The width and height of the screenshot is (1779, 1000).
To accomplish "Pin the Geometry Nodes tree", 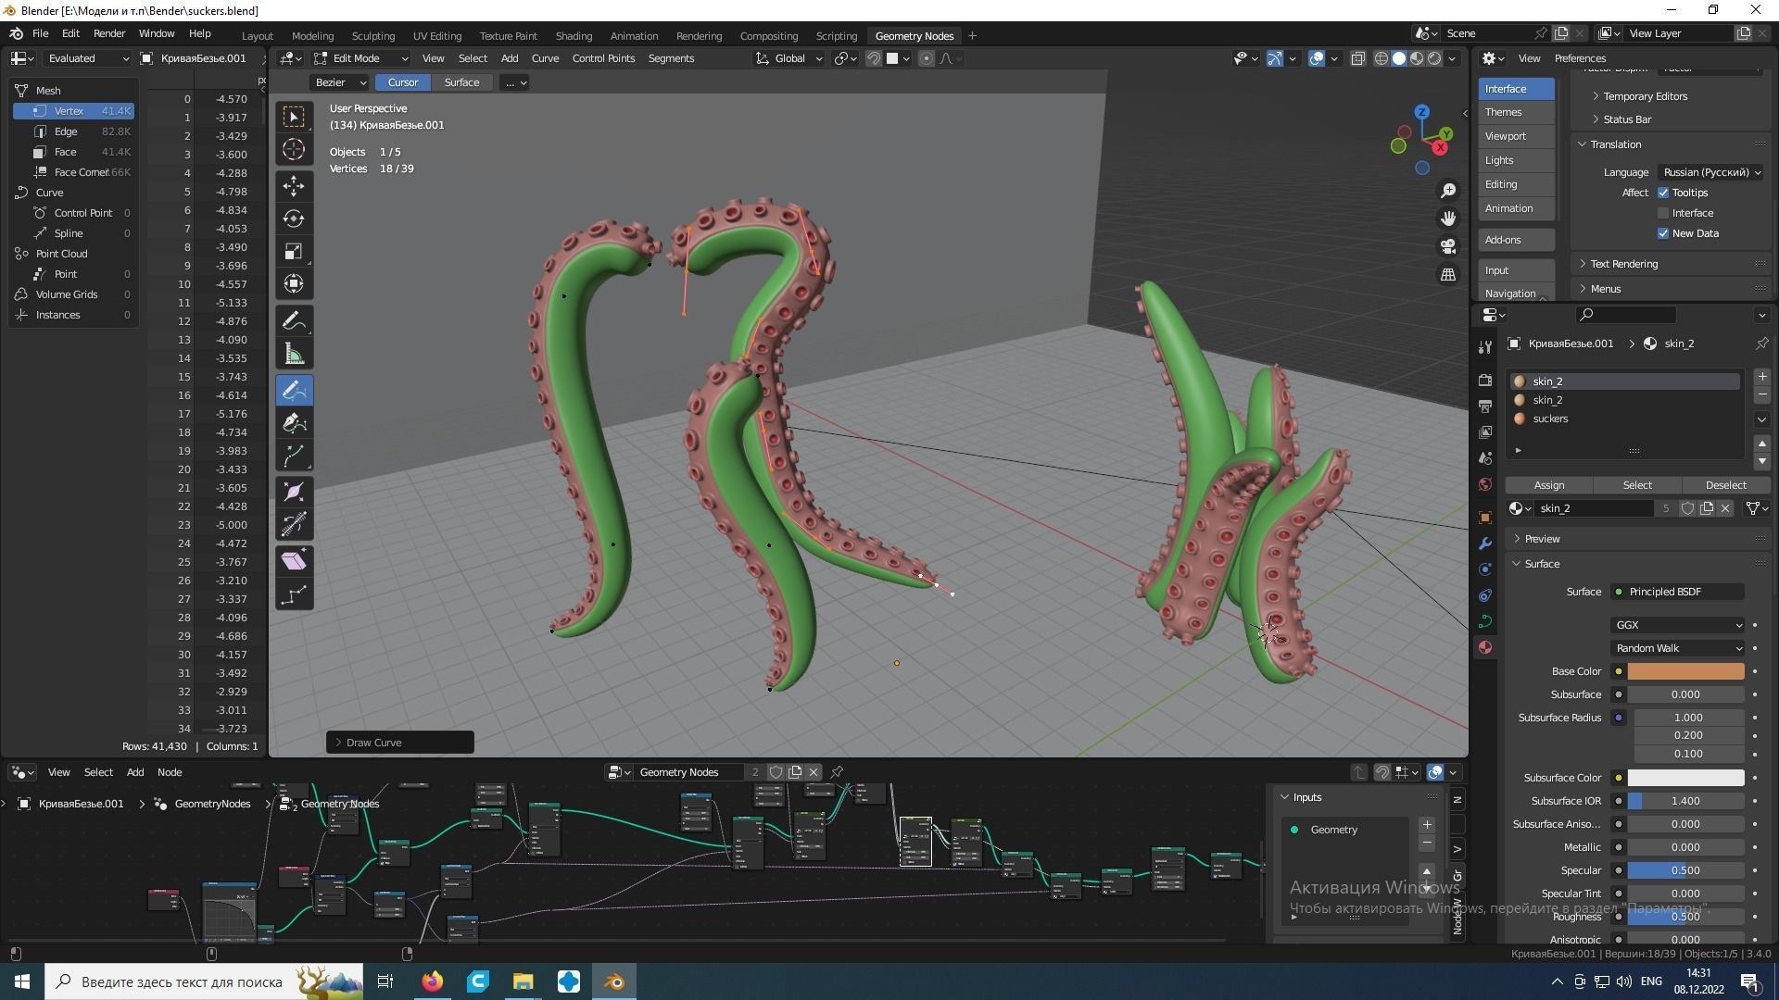I will 837,772.
